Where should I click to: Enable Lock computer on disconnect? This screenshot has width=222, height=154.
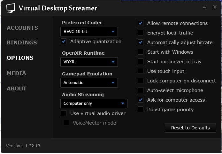141,81
